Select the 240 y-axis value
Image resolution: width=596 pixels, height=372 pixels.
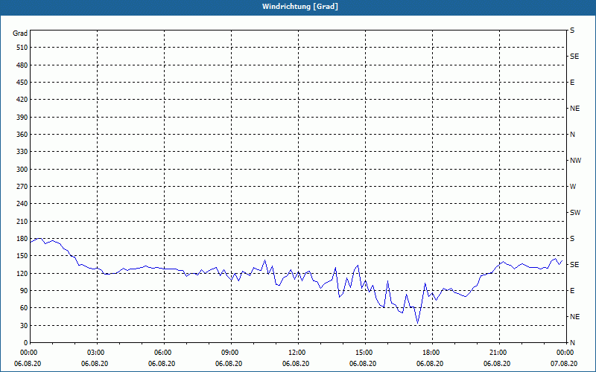[22, 204]
